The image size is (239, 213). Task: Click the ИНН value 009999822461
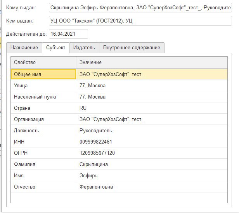pos(96,142)
